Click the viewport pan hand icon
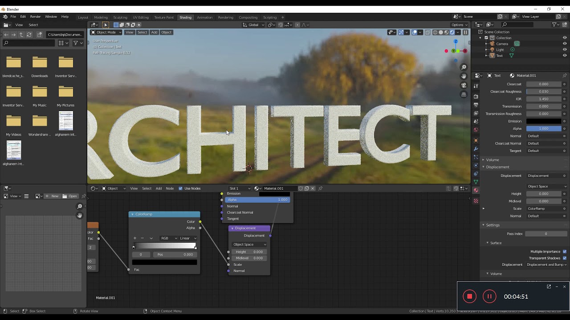The width and height of the screenshot is (570, 320). point(464,76)
